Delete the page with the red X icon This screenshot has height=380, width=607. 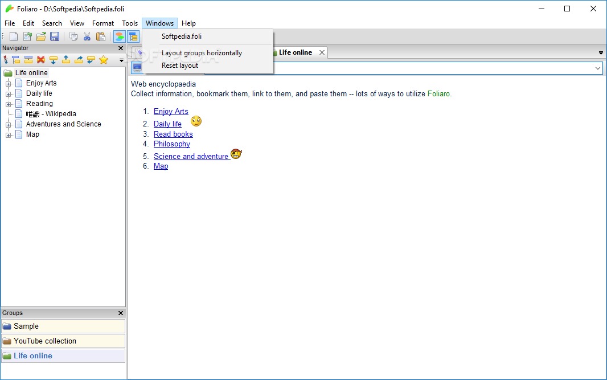(40, 60)
